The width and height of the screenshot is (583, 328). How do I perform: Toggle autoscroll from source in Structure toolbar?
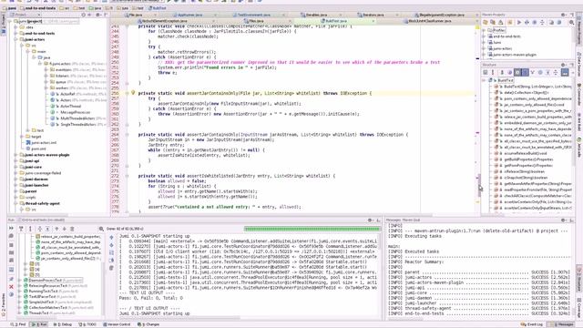click(x=565, y=73)
